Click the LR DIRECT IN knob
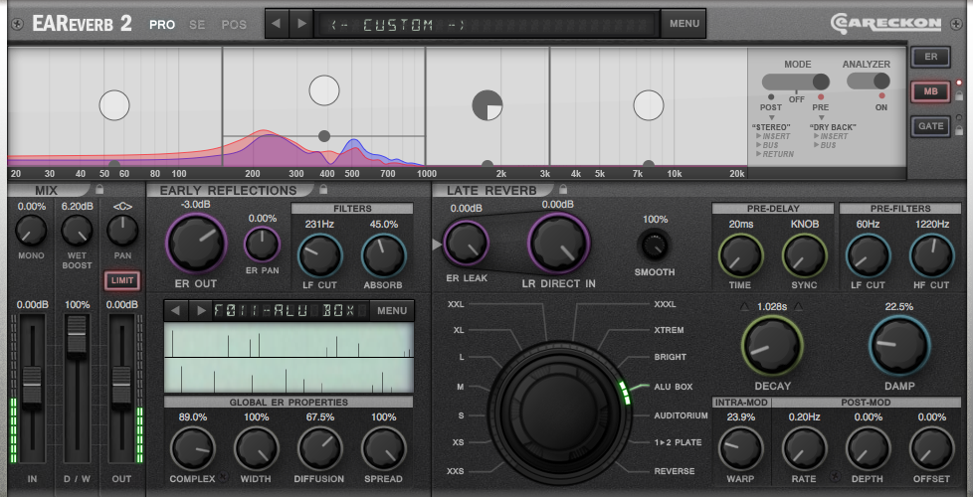 pyautogui.click(x=558, y=243)
